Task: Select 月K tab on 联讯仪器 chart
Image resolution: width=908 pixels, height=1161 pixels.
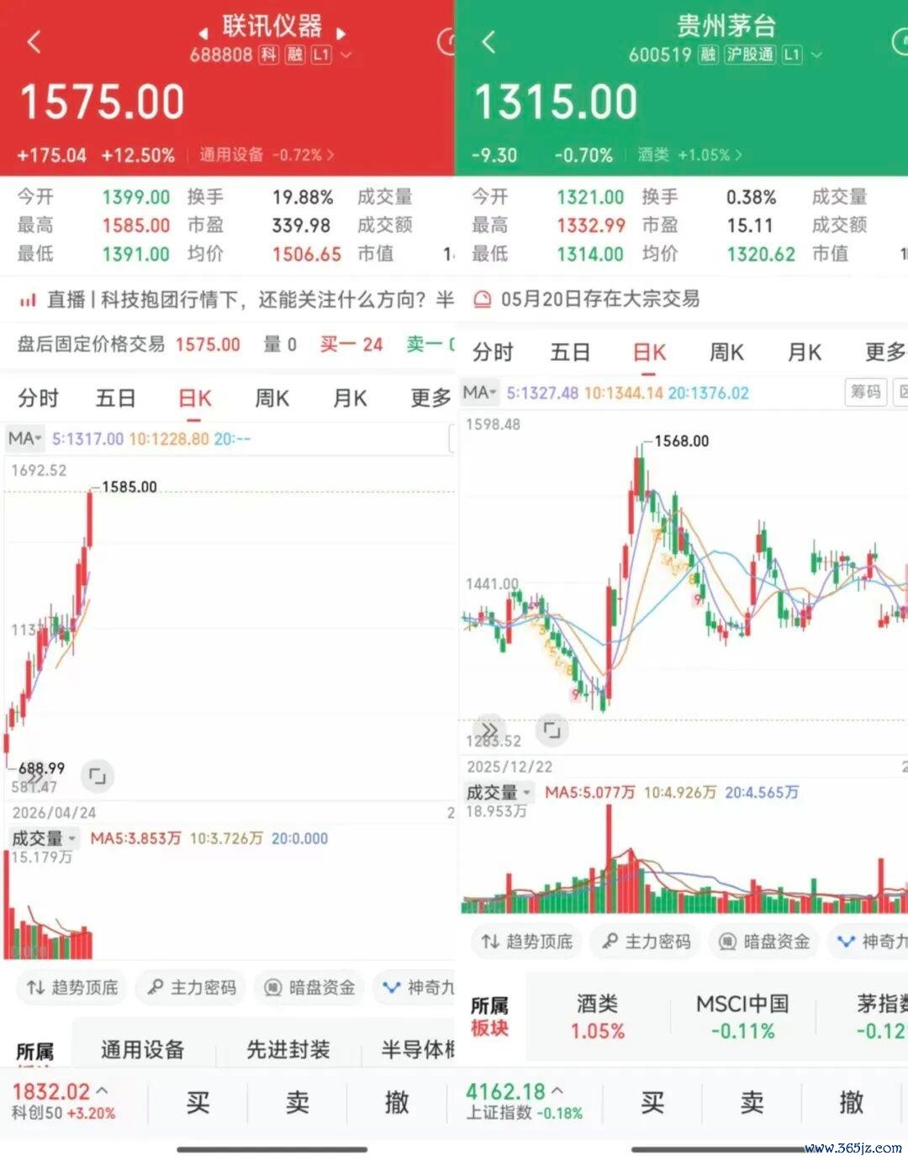Action: click(350, 398)
